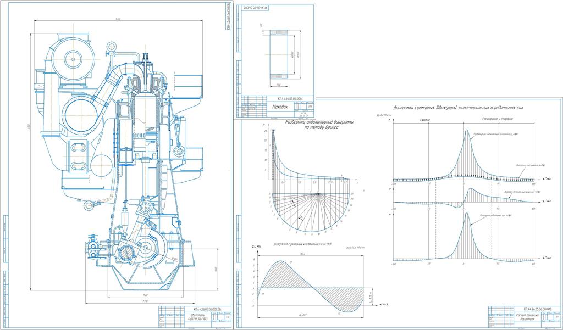Click the flywheel section view
The image size is (563, 330).
(279, 54)
